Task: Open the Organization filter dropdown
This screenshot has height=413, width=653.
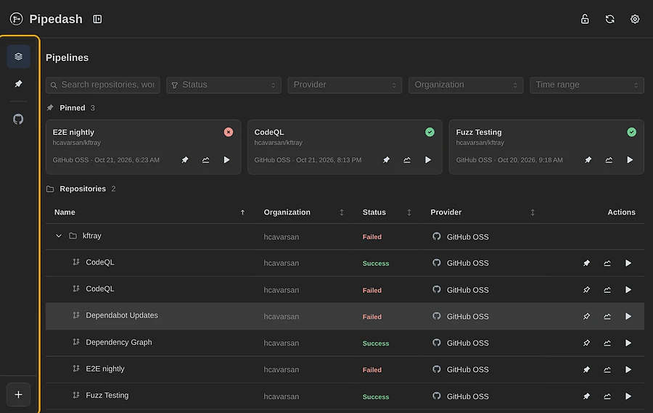Action: pos(466,85)
